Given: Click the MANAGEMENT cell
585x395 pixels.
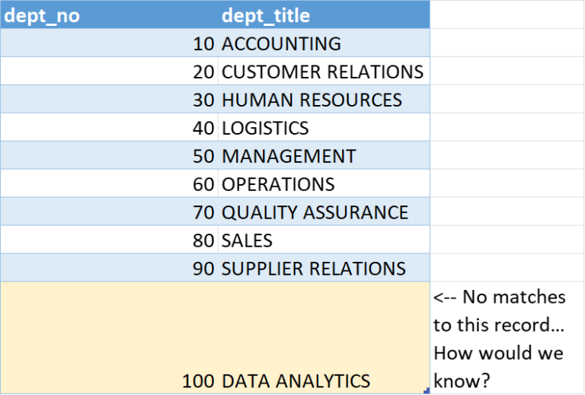Looking at the screenshot, I should pyautogui.click(x=324, y=156).
